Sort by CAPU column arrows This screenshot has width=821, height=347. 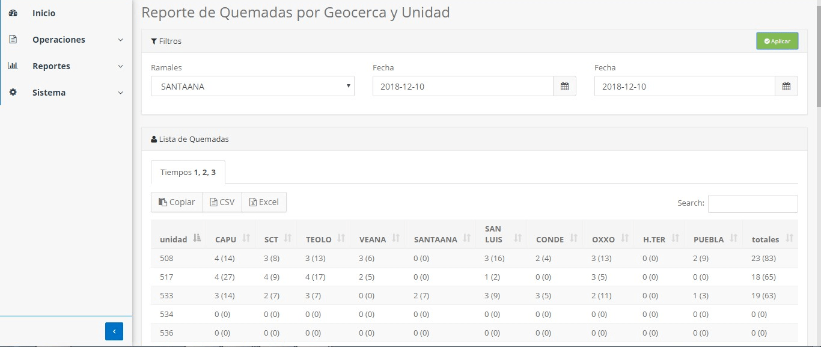[246, 239]
